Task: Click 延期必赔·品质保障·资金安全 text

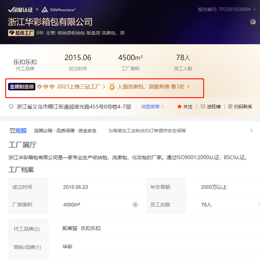Action: [65, 131]
